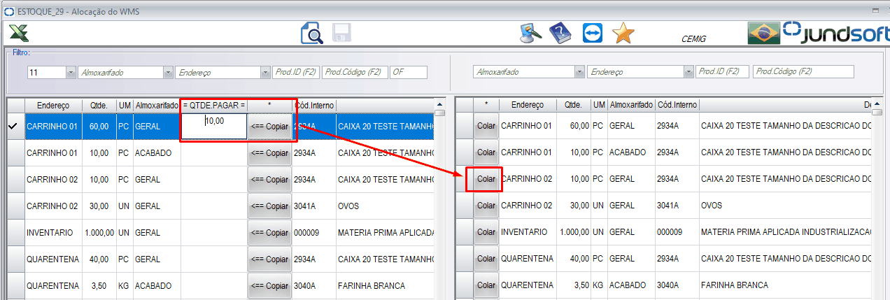Click the floppy disk save icon

[x=341, y=33]
